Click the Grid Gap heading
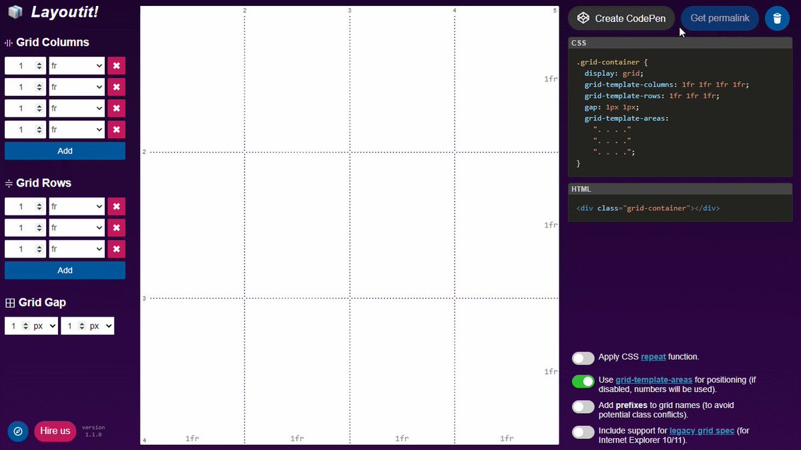 tap(42, 302)
